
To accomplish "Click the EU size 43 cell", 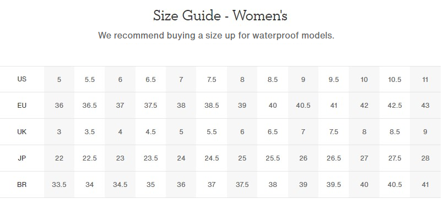I will pyautogui.click(x=425, y=106).
